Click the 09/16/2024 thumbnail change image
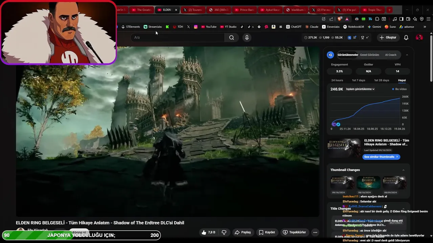Screen dimensions: 433x243 342,183
